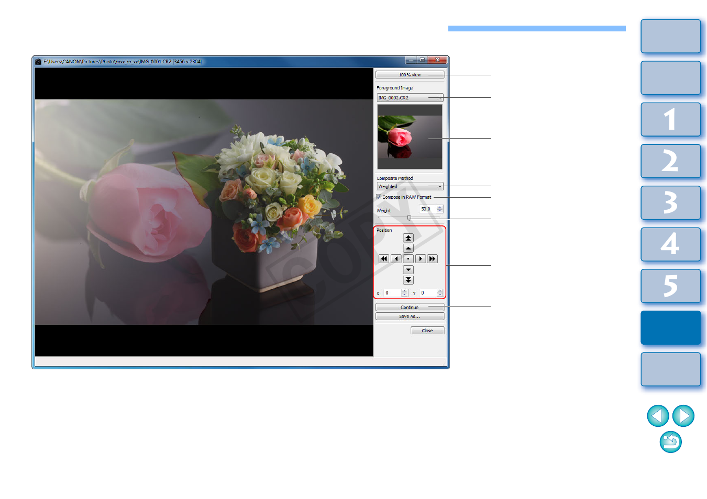Toggle Compose in RAW Format checkbox
This screenshot has height=499, width=707.
click(379, 197)
